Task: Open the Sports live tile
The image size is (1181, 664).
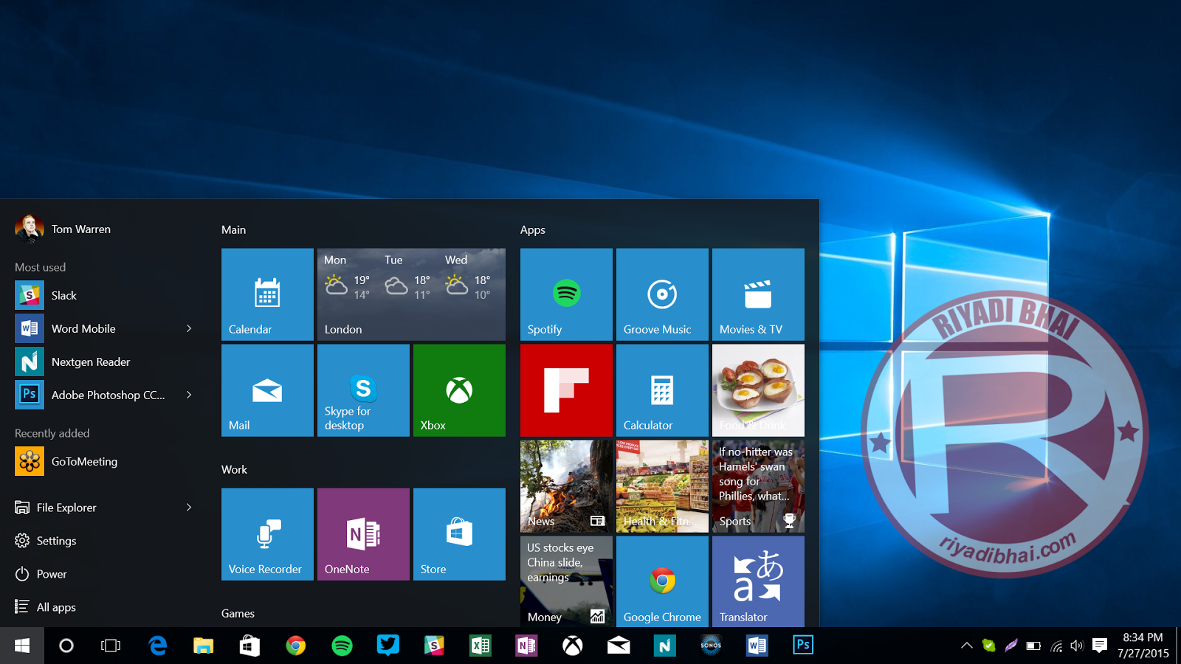Action: (x=758, y=486)
